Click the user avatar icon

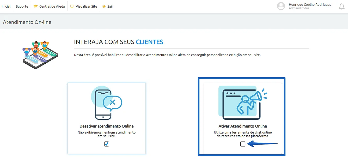click(x=281, y=6)
